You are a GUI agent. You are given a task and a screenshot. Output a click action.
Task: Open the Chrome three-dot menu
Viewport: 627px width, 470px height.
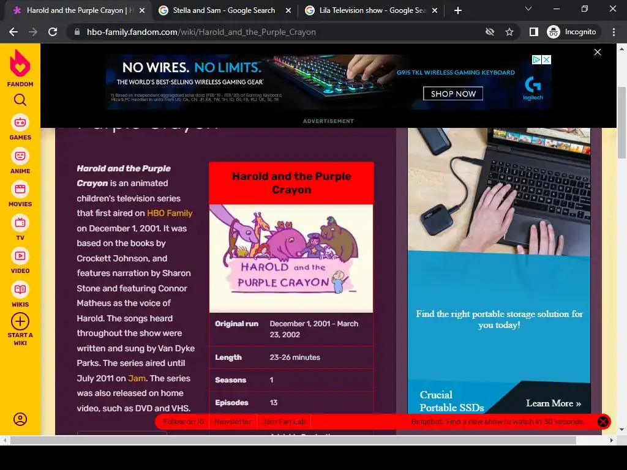(614, 32)
